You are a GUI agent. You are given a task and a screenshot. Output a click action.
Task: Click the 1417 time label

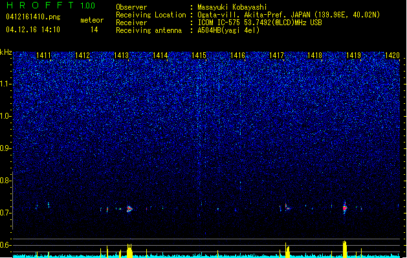coord(276,55)
